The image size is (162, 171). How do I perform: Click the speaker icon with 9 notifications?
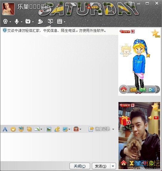[x=153, y=118]
